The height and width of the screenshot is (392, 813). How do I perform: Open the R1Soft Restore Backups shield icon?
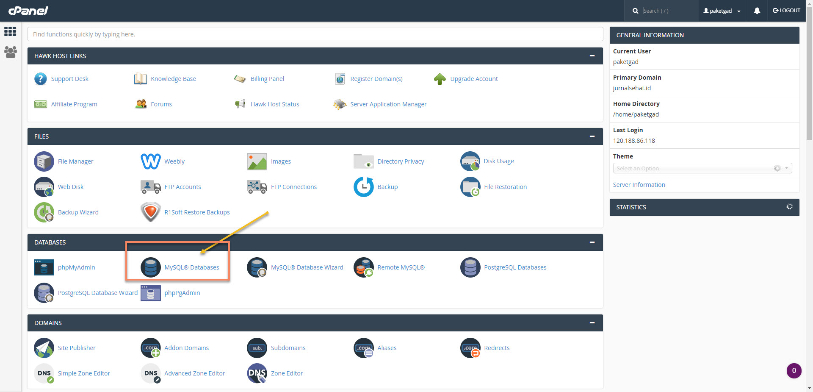tap(150, 212)
